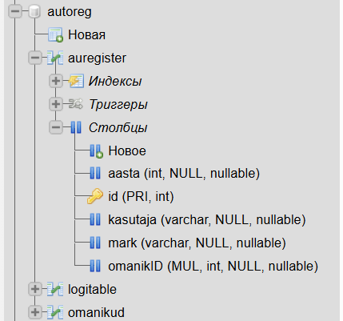Click the golden key icon for id
The height and width of the screenshot is (321, 343).
point(95,196)
